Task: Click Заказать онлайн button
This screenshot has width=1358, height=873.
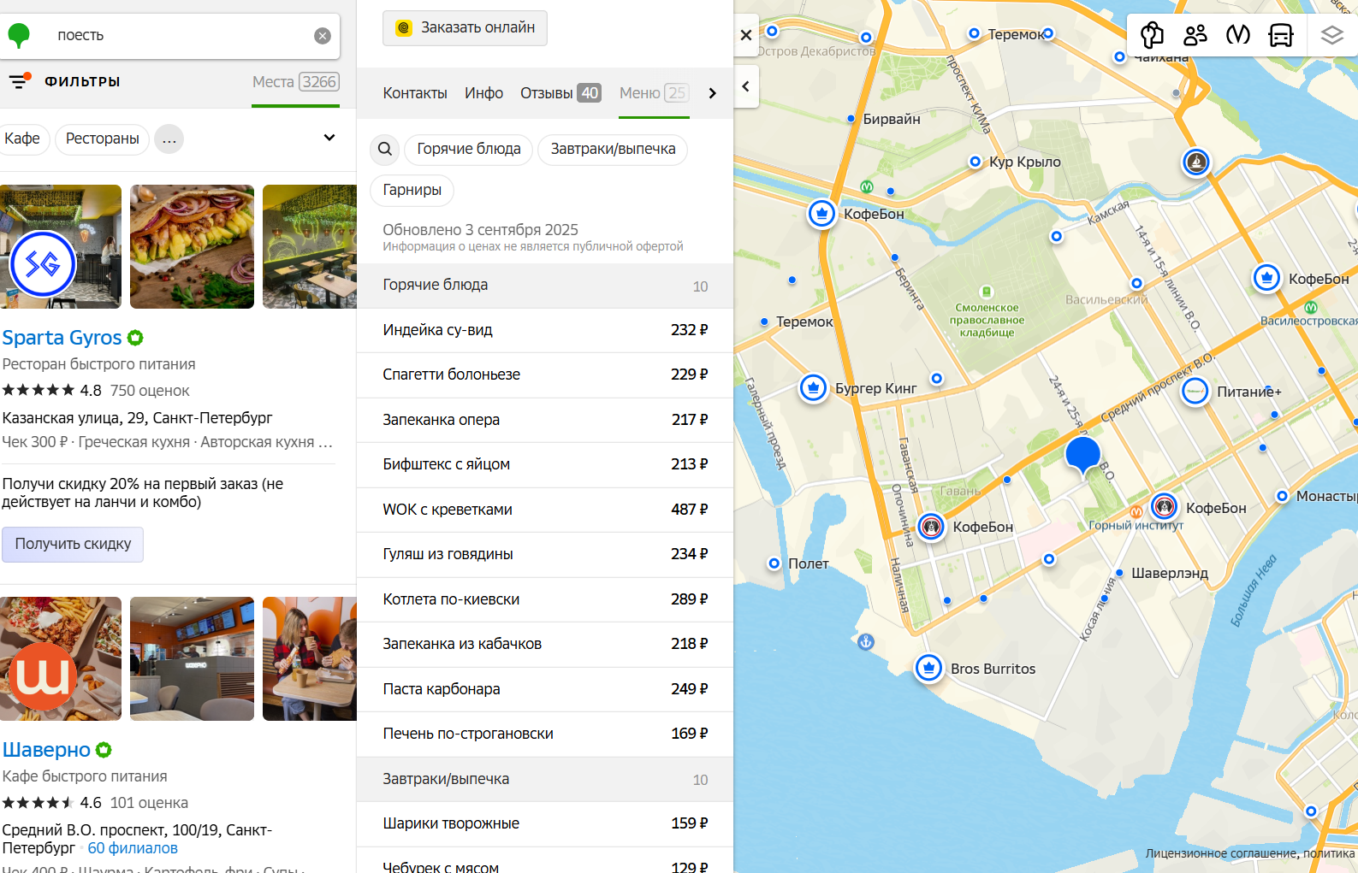Action: [x=465, y=27]
